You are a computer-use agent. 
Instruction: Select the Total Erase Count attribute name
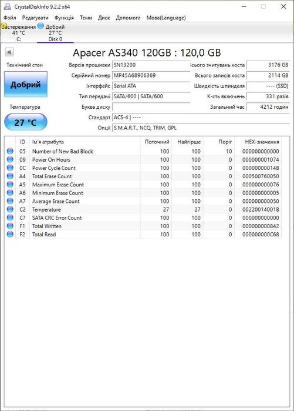(52, 176)
